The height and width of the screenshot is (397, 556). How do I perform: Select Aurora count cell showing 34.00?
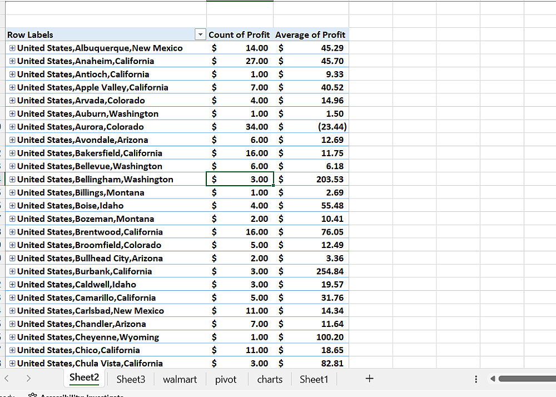240,127
